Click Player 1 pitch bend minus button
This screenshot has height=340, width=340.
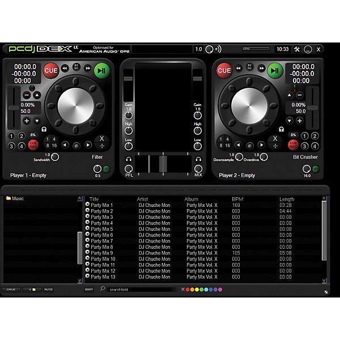27,95
